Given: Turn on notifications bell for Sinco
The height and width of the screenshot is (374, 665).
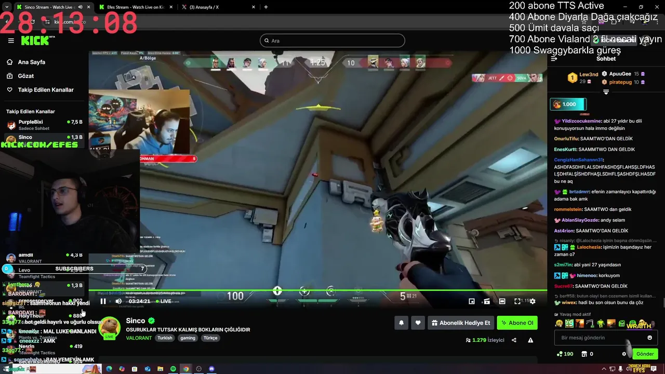Looking at the screenshot, I should [401, 323].
